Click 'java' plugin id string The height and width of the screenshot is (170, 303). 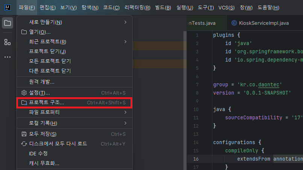click(243, 43)
